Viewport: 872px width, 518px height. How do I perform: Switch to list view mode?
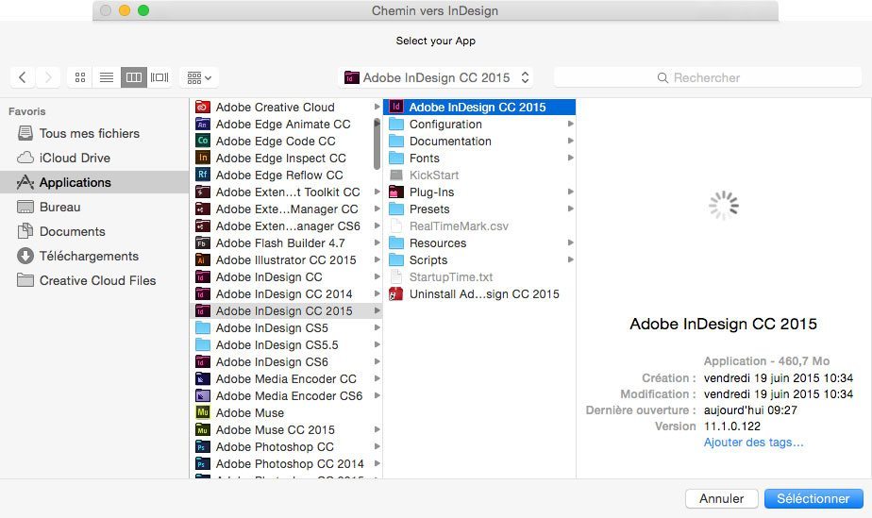coord(107,77)
